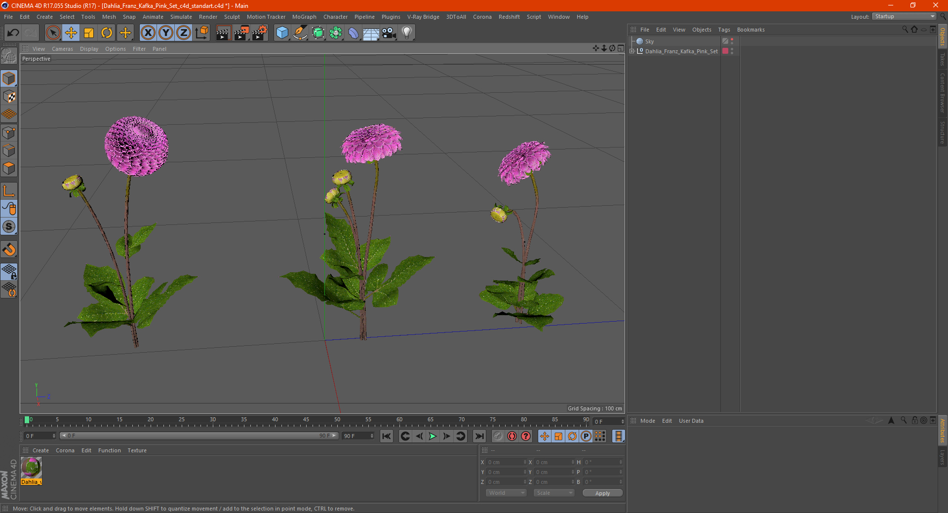The height and width of the screenshot is (513, 948).
Task: Toggle parameter keyframe recording
Action: [586, 436]
